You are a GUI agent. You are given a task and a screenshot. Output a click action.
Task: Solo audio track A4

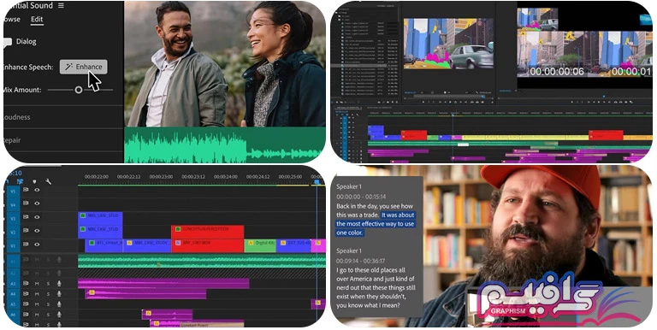pyautogui.click(x=48, y=294)
